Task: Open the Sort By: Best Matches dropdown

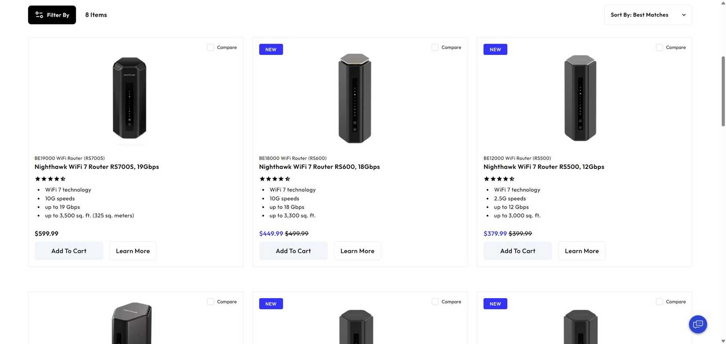Action: 648,15
